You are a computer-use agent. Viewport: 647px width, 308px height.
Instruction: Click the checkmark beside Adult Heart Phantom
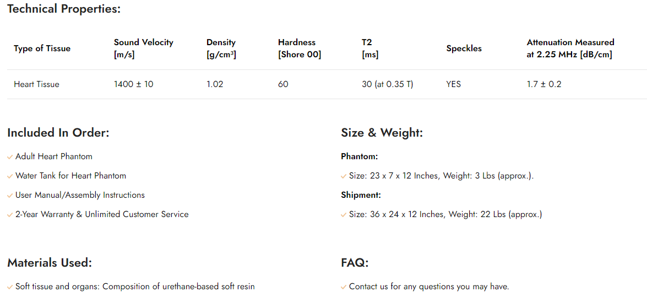[x=10, y=157]
